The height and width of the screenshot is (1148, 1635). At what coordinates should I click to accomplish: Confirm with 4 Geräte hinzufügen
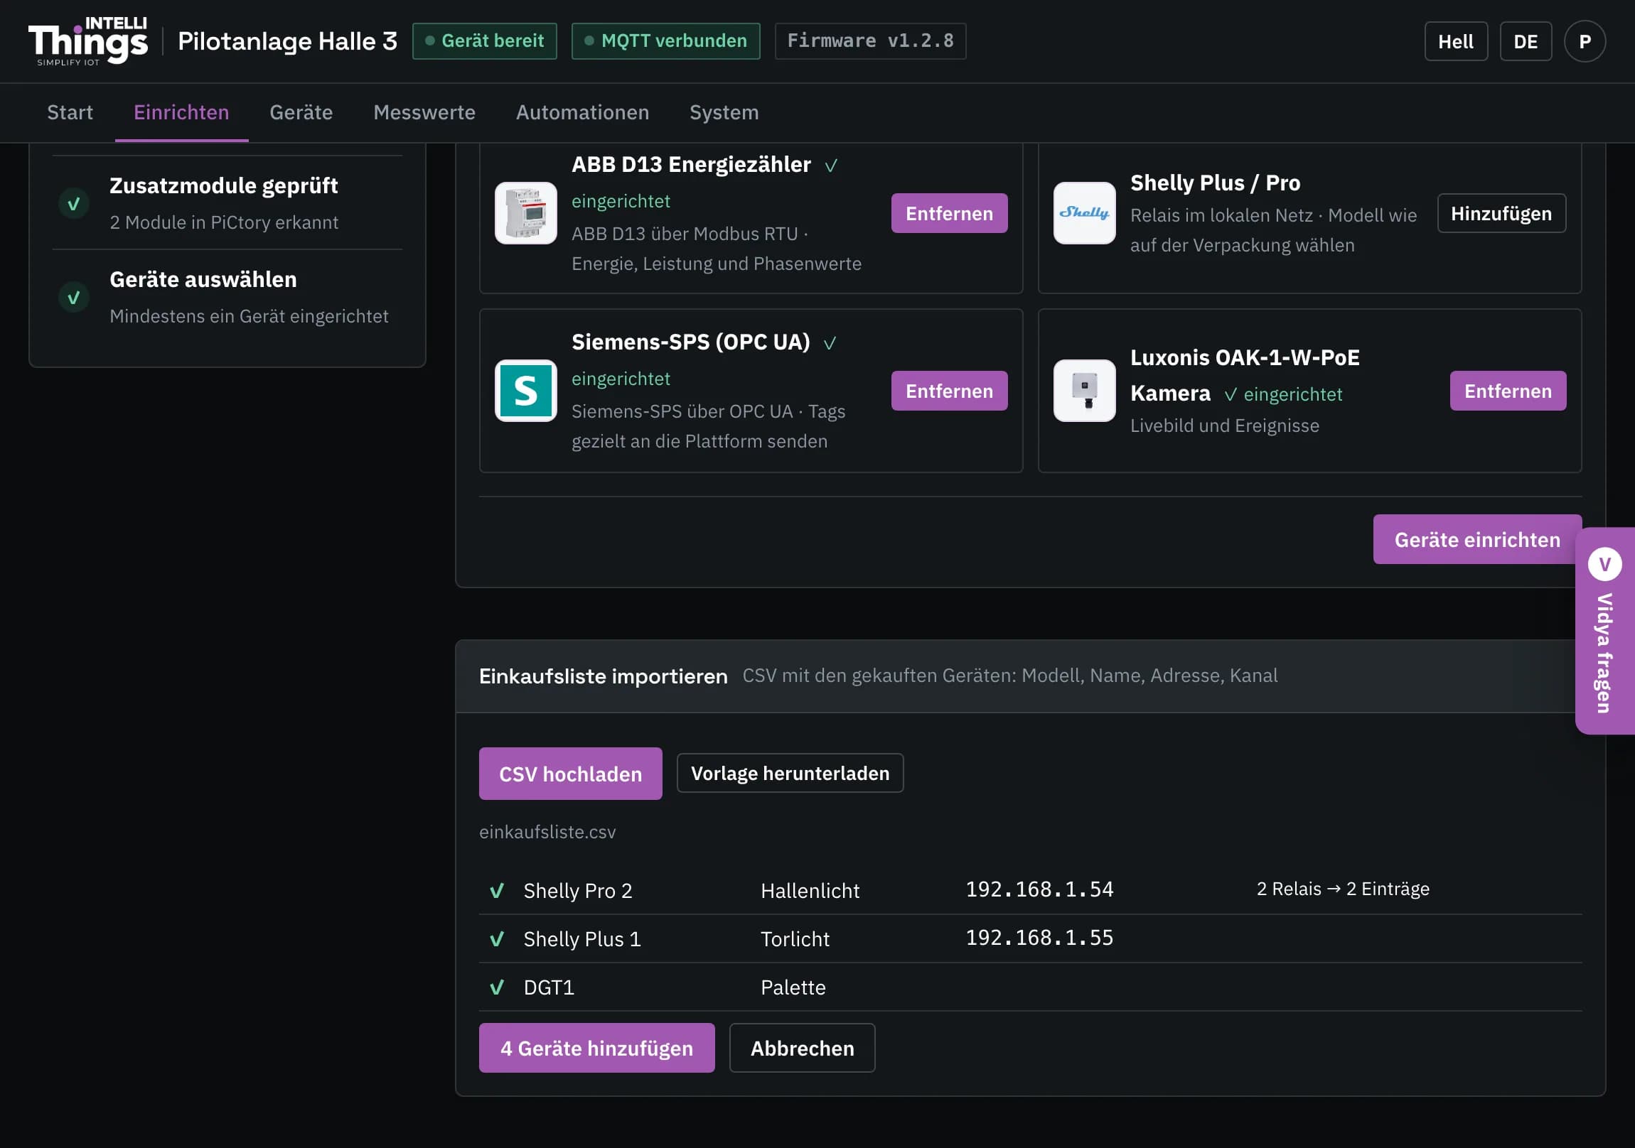coord(596,1048)
